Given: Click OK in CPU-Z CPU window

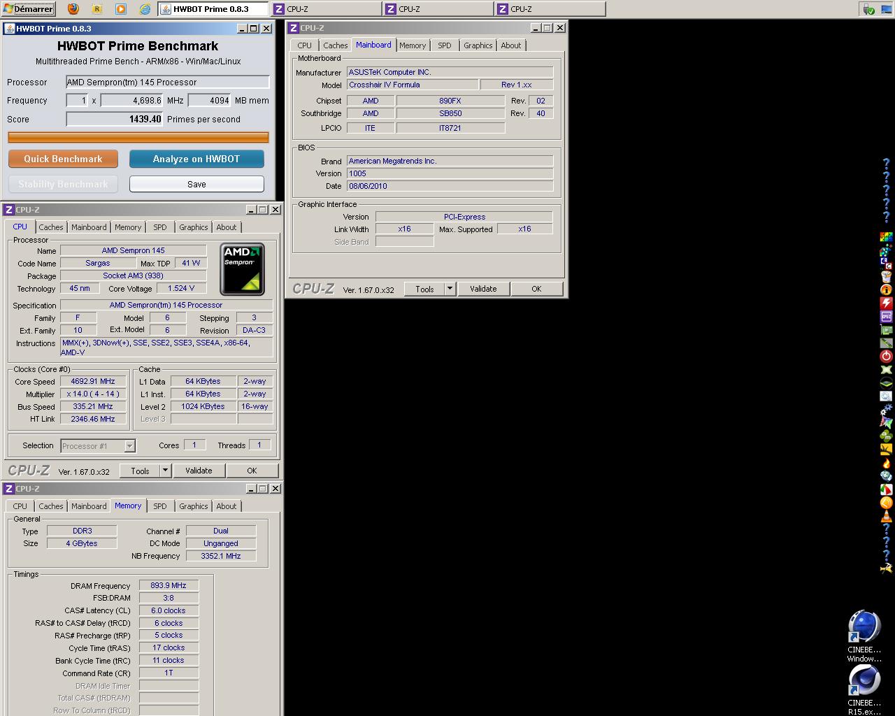Looking at the screenshot, I should click(252, 471).
